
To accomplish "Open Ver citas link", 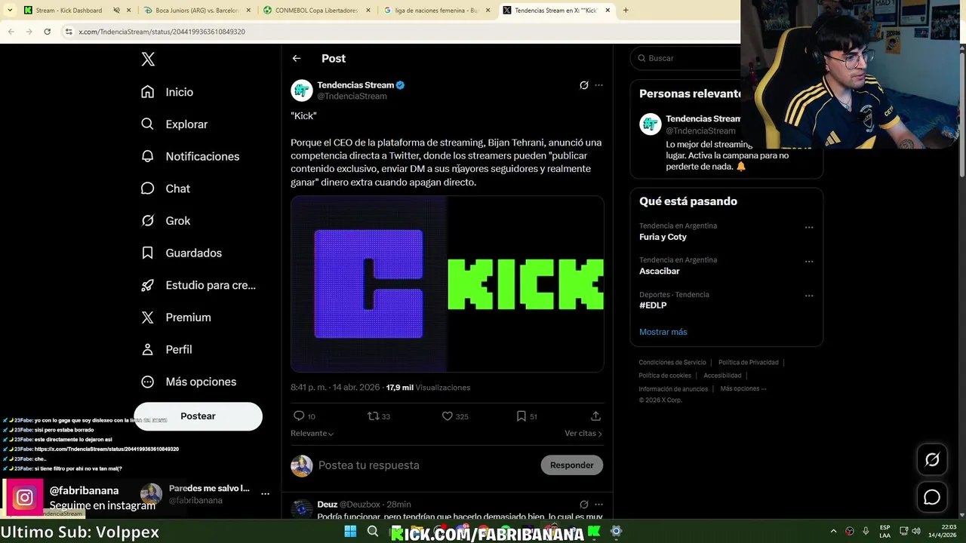I will (583, 434).
